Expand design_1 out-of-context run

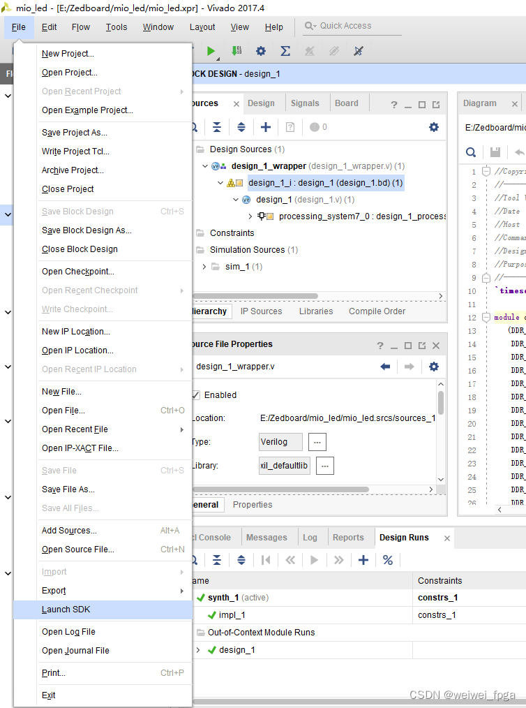coord(198,650)
